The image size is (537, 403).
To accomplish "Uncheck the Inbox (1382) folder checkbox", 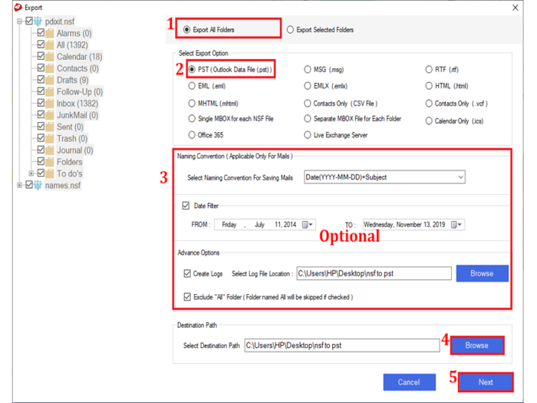I will [41, 103].
